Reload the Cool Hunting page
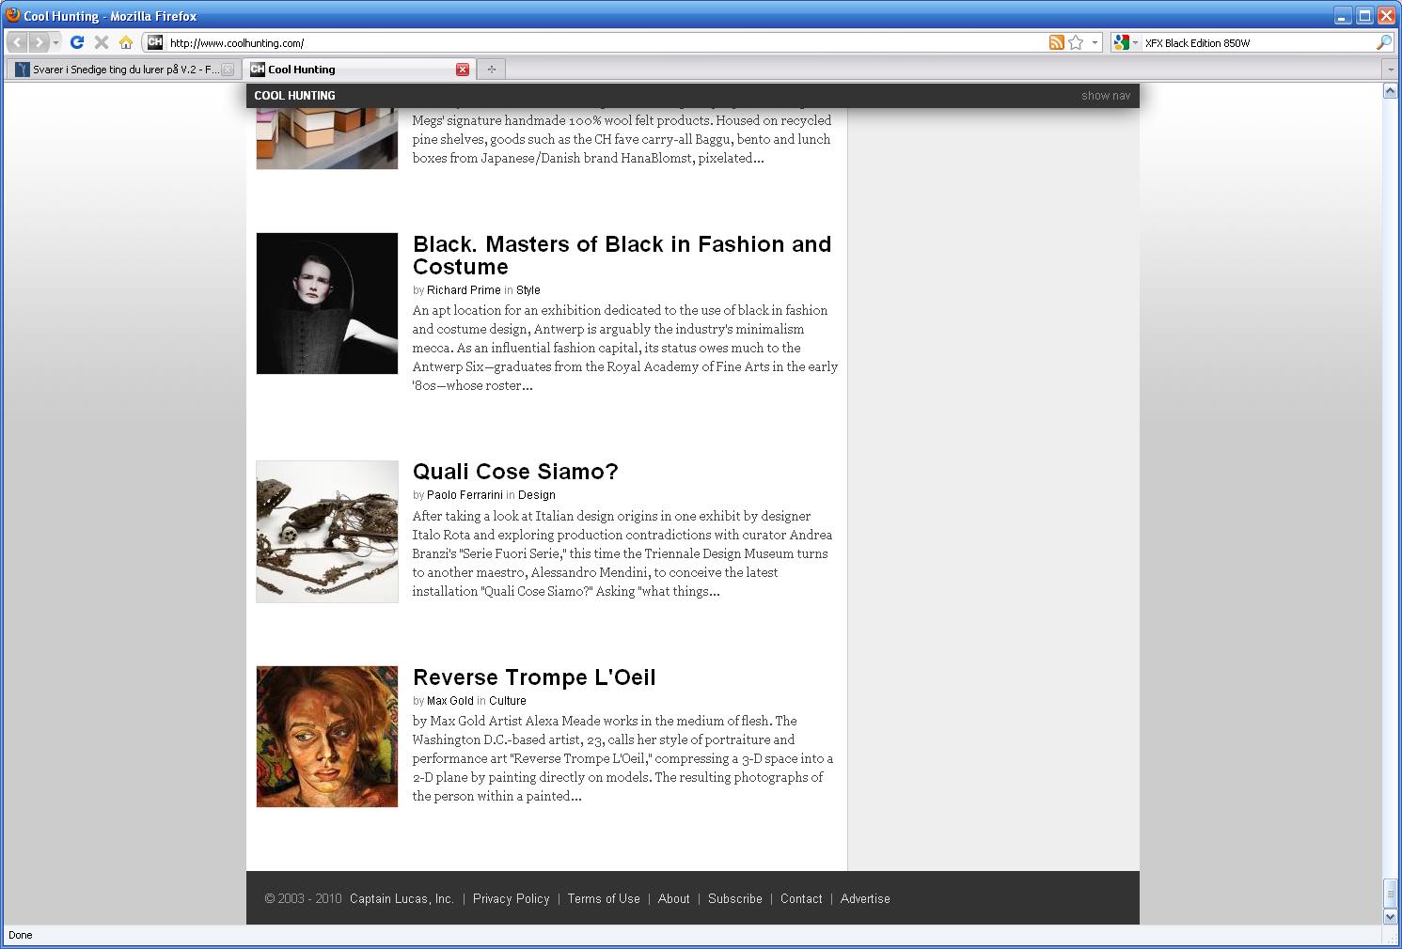Image resolution: width=1402 pixels, height=949 pixels. click(77, 42)
